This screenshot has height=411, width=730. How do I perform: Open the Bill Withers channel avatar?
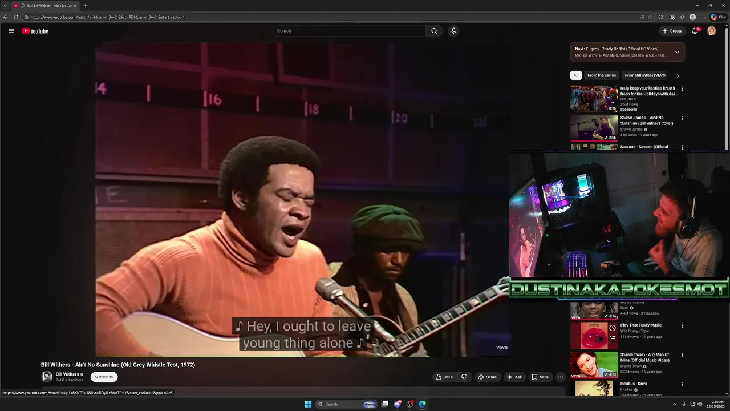(47, 377)
